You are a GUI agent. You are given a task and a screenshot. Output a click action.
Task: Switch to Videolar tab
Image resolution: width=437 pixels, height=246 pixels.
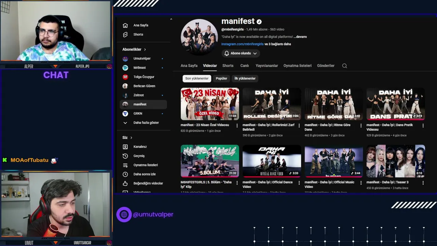[210, 66]
